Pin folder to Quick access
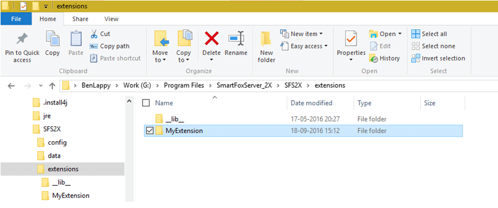Viewport: 498px width, 208px height. pos(22,47)
